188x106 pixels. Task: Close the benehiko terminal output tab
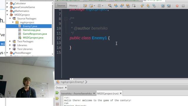pos(94,93)
